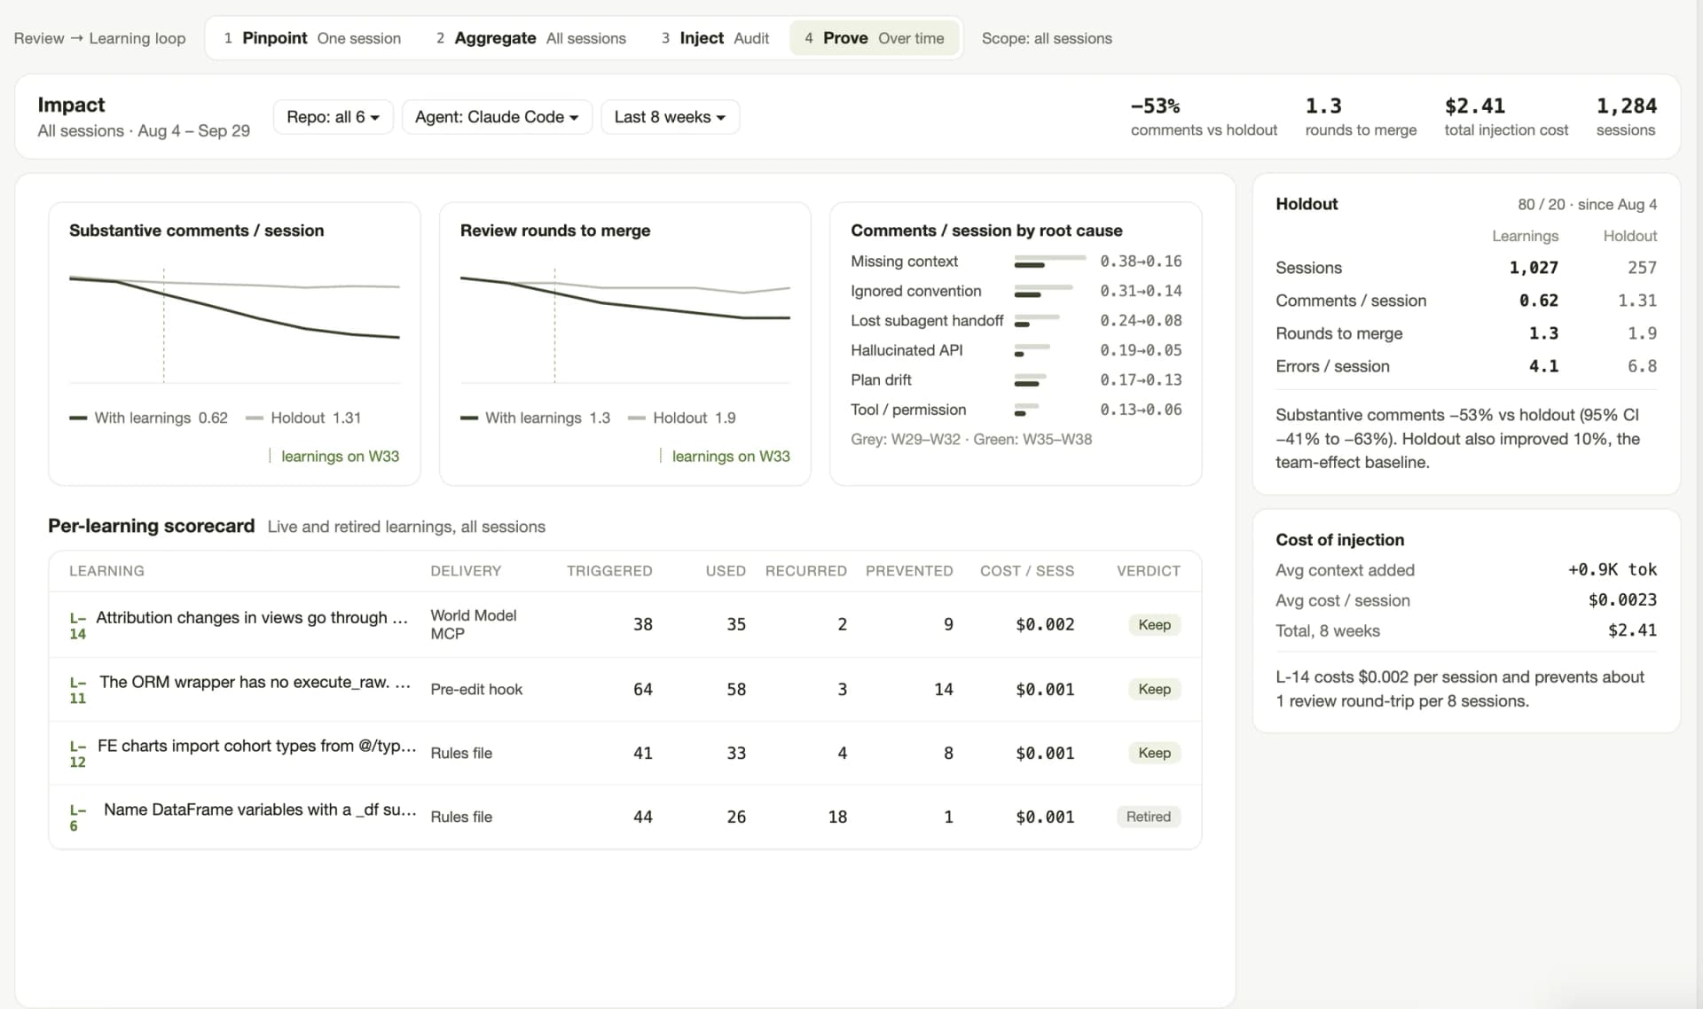1703x1009 pixels.
Task: Click the Holdout Sessions row value 1,027
Action: [x=1534, y=268]
